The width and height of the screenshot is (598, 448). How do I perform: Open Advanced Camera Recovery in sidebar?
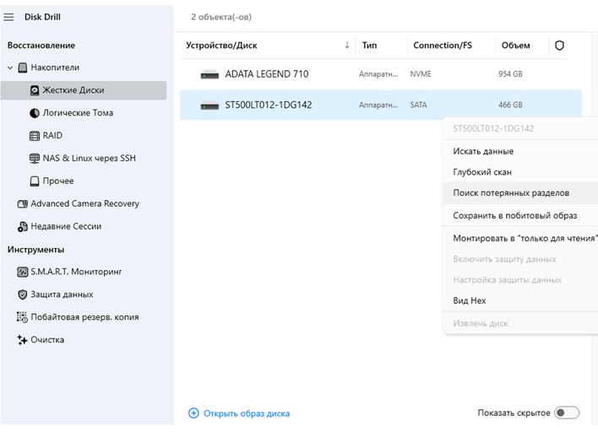[x=84, y=204]
